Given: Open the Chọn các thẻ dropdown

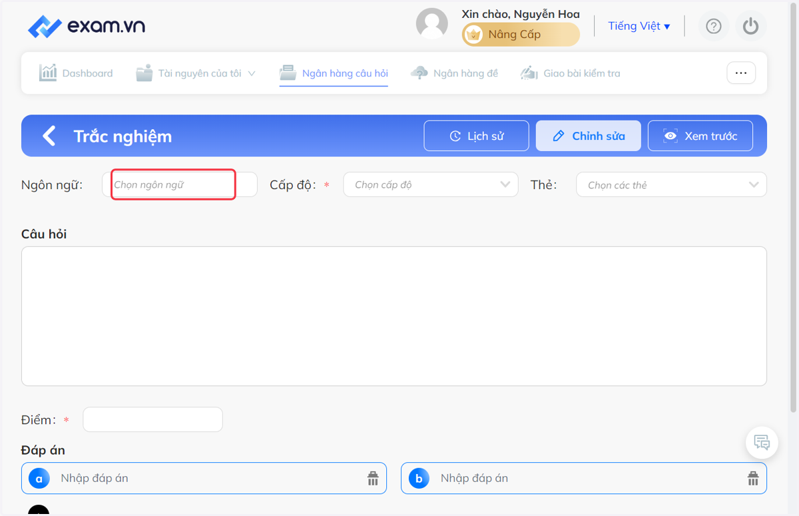Looking at the screenshot, I should pyautogui.click(x=671, y=184).
